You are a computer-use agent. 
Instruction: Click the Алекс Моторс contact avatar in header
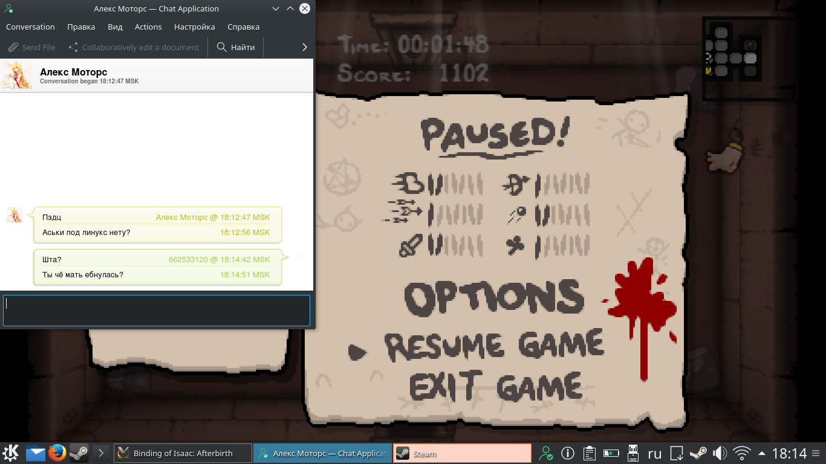(17, 76)
